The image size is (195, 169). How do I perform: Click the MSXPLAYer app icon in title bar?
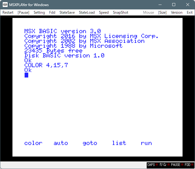(x=5, y=5)
